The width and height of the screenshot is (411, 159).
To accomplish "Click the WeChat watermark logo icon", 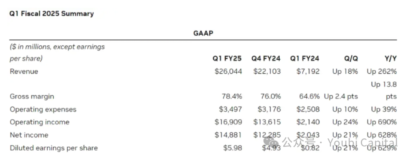I will tap(271, 142).
